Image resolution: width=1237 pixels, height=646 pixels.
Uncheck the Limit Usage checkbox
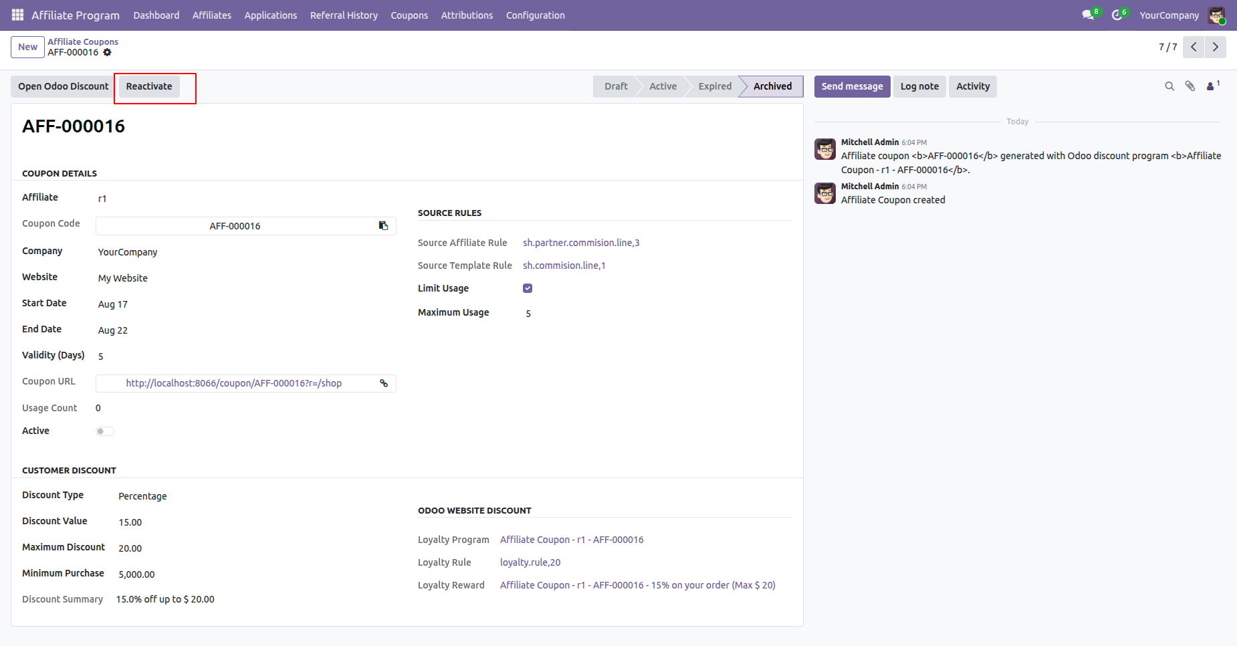click(528, 288)
